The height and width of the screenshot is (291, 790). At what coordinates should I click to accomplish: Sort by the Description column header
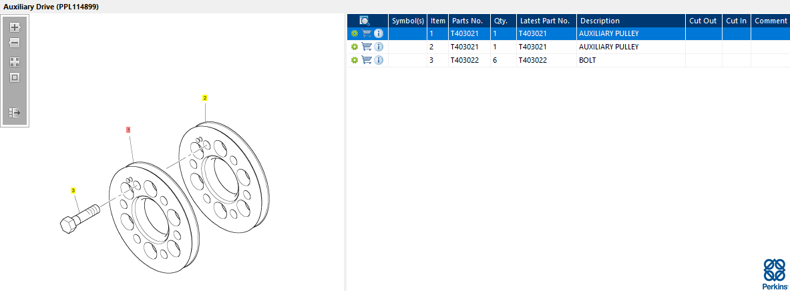click(x=631, y=21)
